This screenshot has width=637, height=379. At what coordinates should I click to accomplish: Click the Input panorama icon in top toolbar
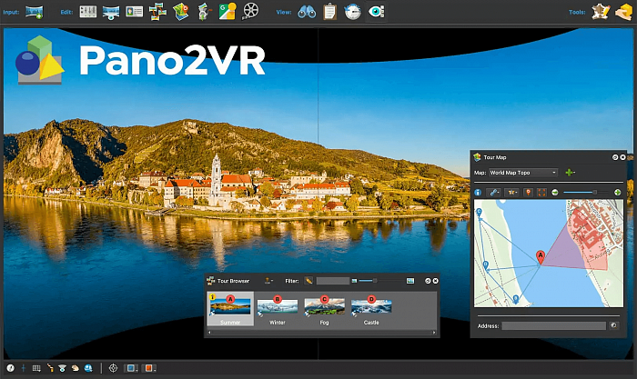[35, 12]
